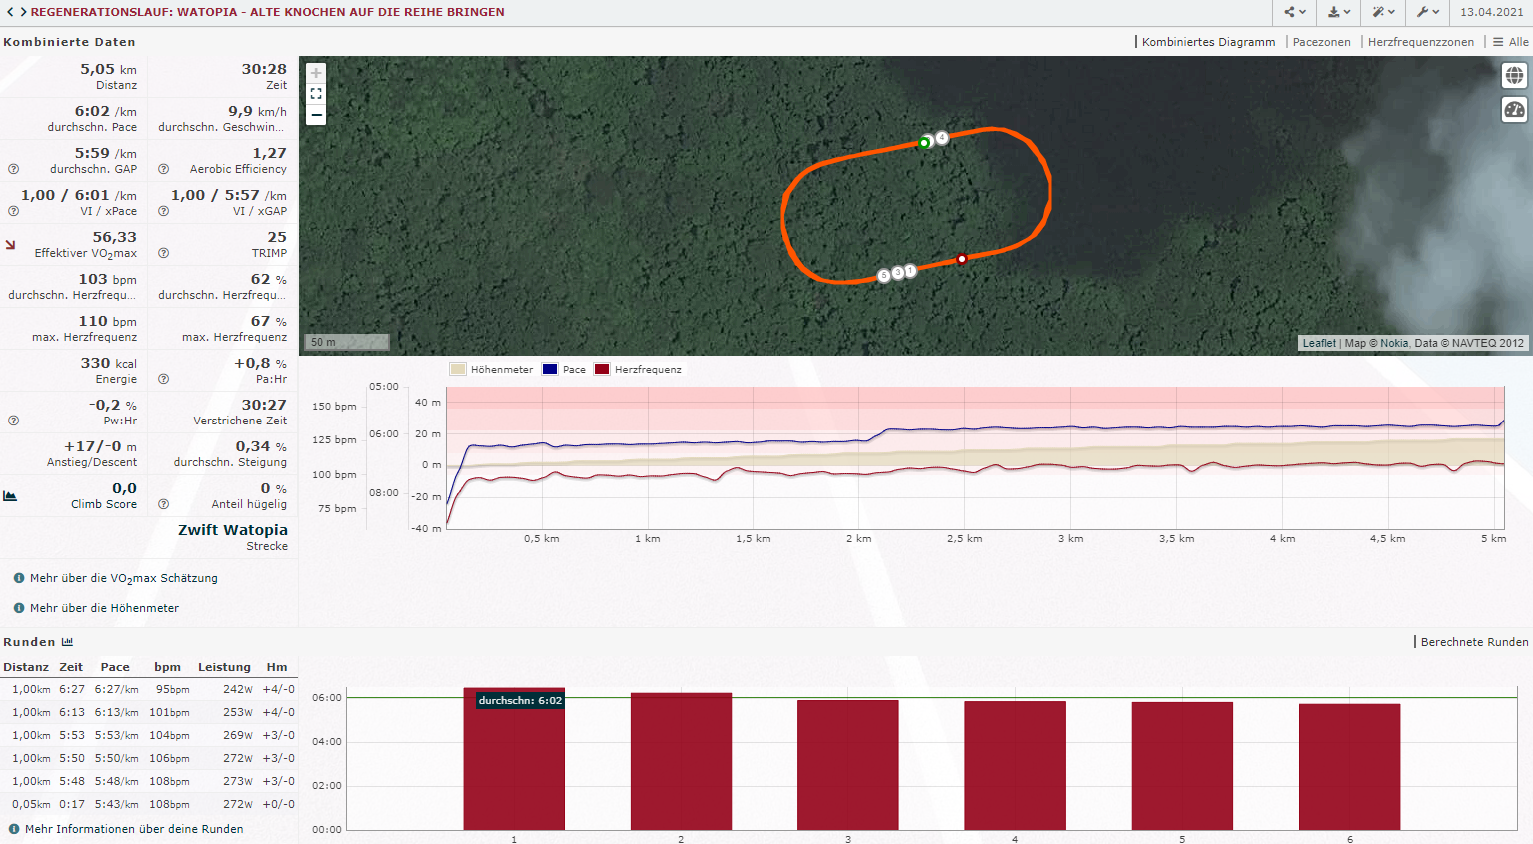Open help icon next to Aerobic Efficiency

[163, 169]
